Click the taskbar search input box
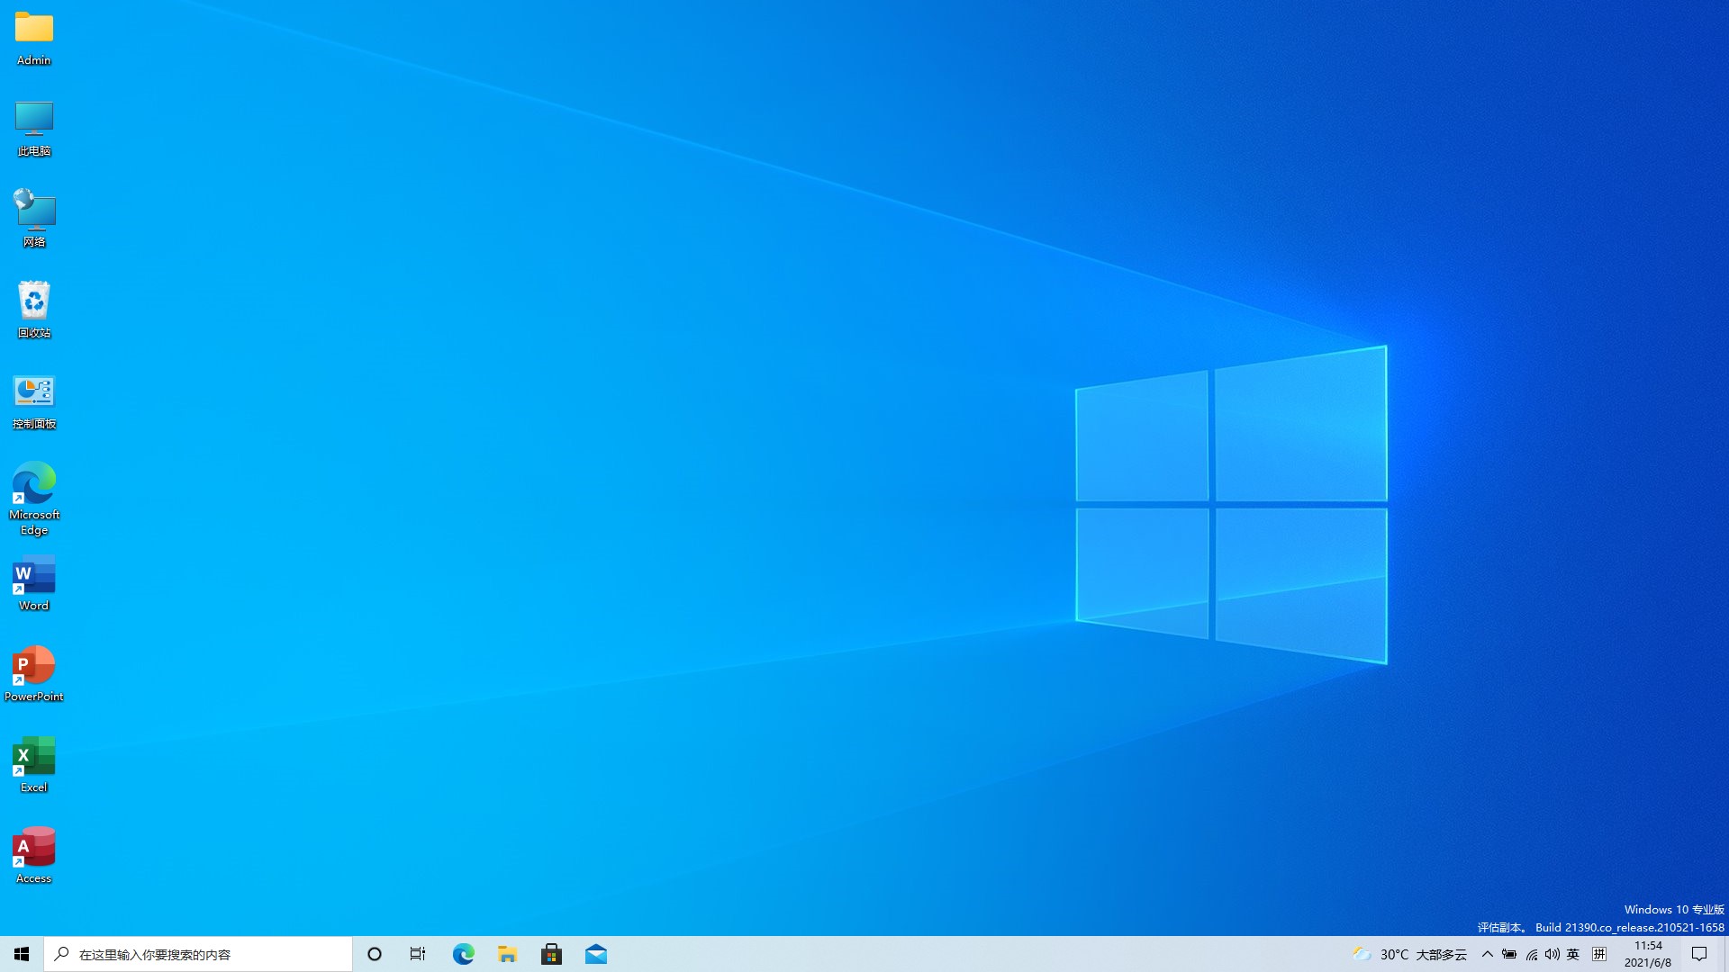The width and height of the screenshot is (1729, 972). pyautogui.click(x=198, y=954)
